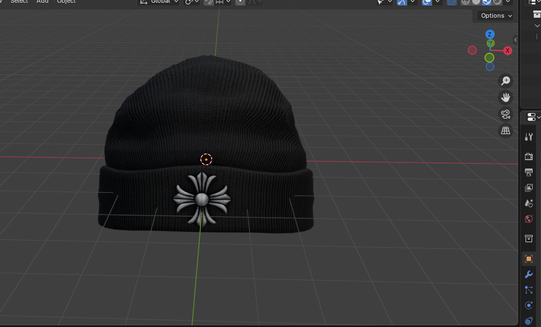Screen dimensions: 541x327
Task: Open the Add menu
Action: point(42,2)
